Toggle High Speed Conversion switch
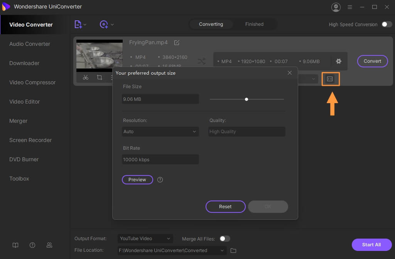Image resolution: width=395 pixels, height=259 pixels. (387, 24)
